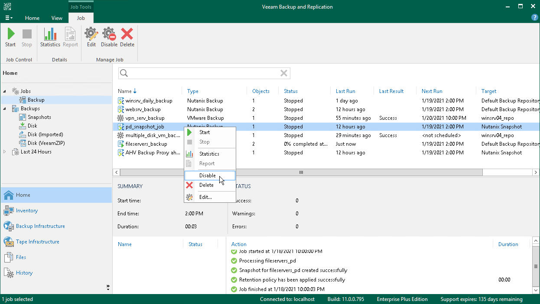Click the Duration column header in log

click(x=508, y=244)
